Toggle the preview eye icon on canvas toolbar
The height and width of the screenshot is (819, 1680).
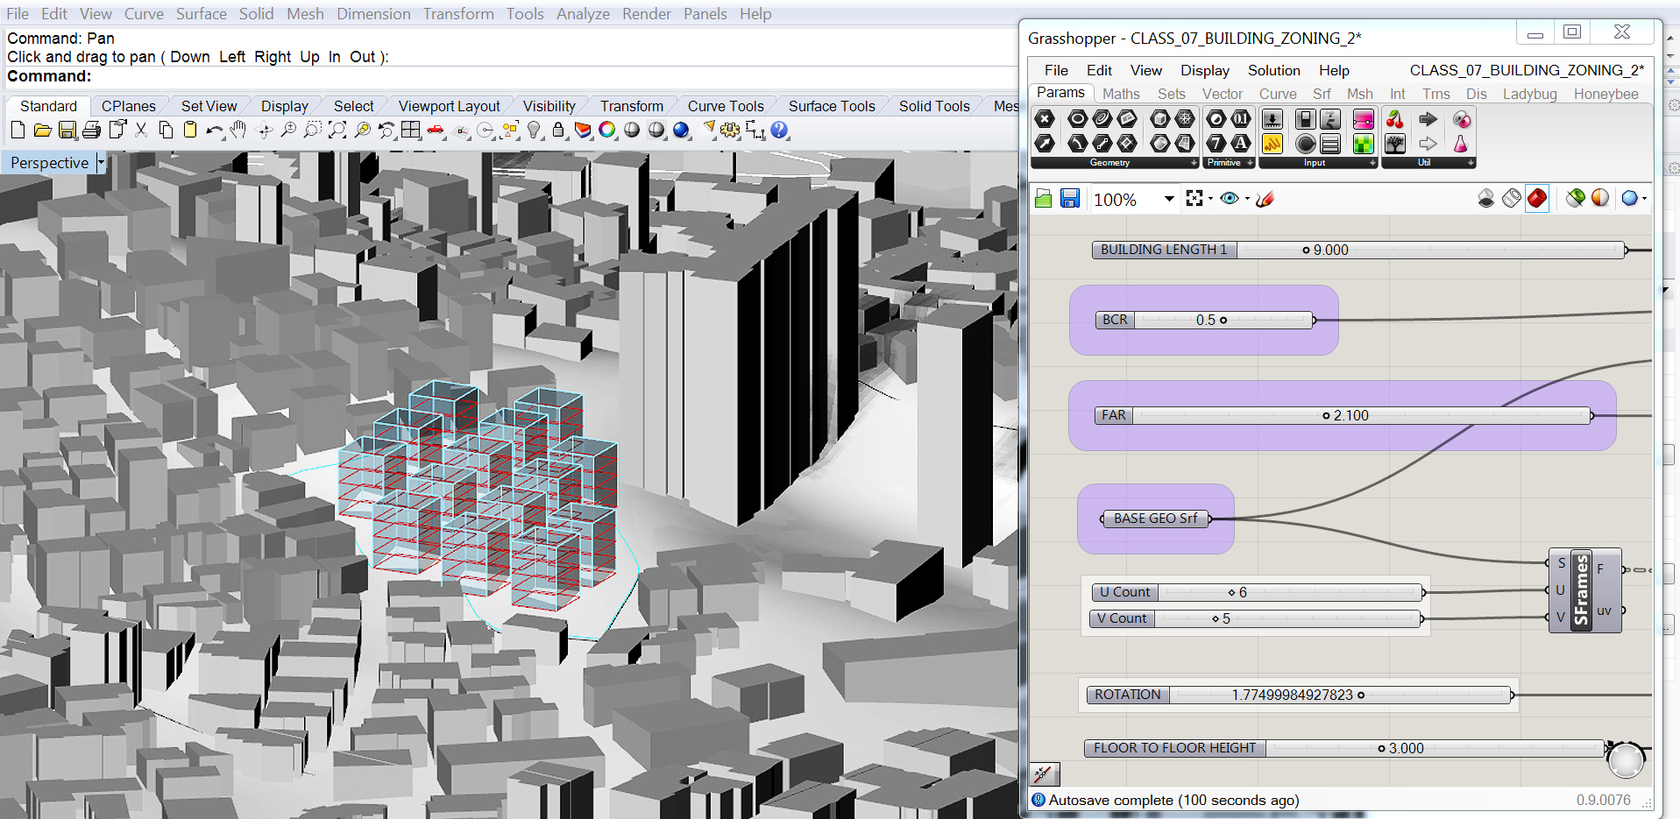tap(1230, 199)
